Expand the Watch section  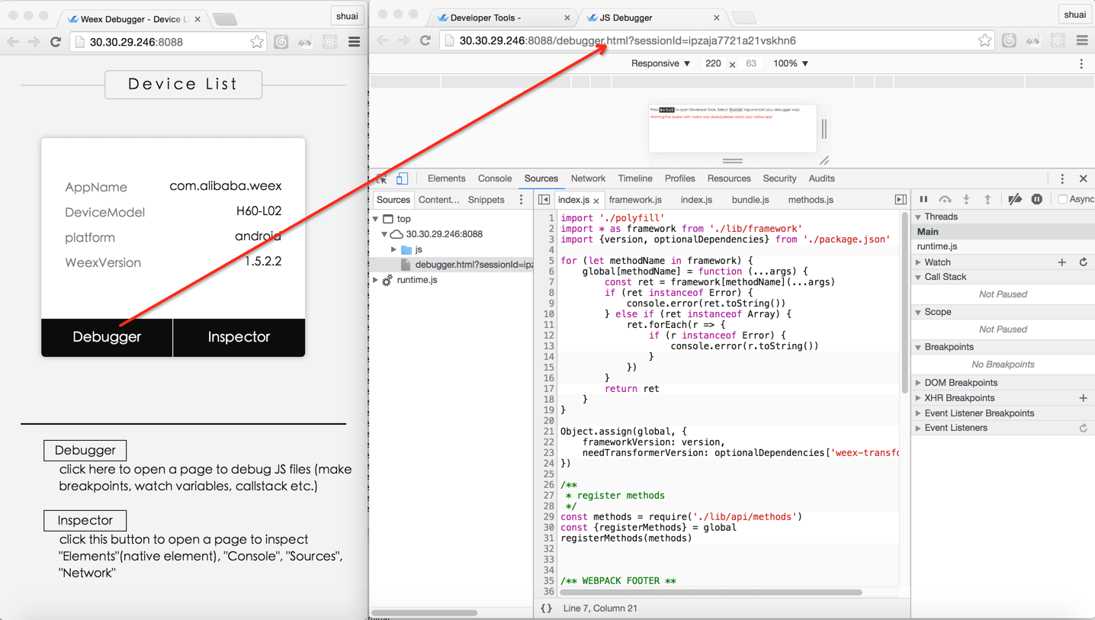click(x=918, y=262)
